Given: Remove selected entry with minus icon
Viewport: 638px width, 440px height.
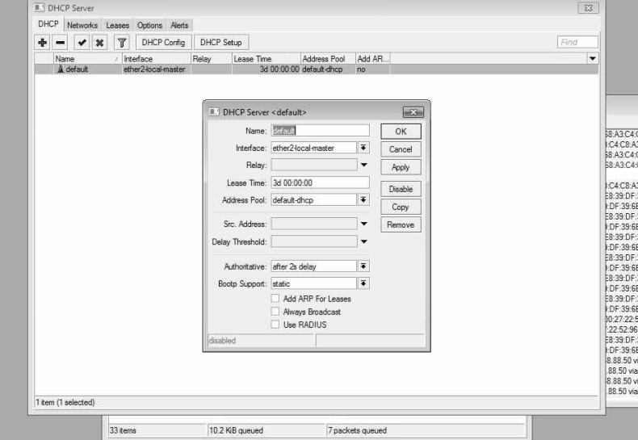Looking at the screenshot, I should (61, 42).
